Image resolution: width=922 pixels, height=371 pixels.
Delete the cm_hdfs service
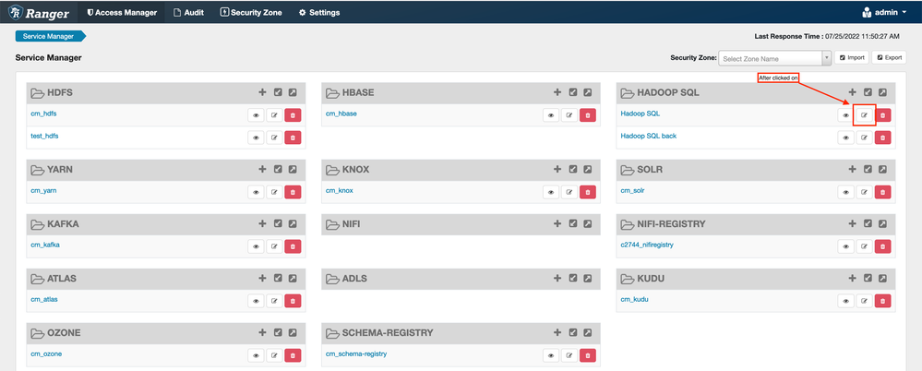tap(293, 116)
